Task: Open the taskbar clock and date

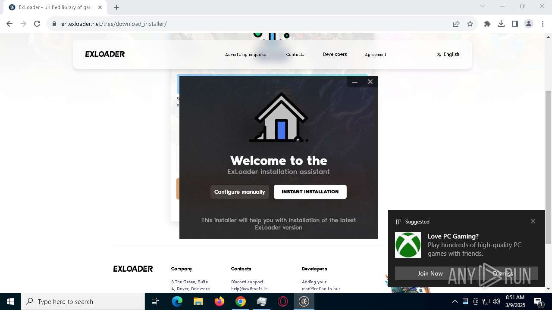Action: 515,301
